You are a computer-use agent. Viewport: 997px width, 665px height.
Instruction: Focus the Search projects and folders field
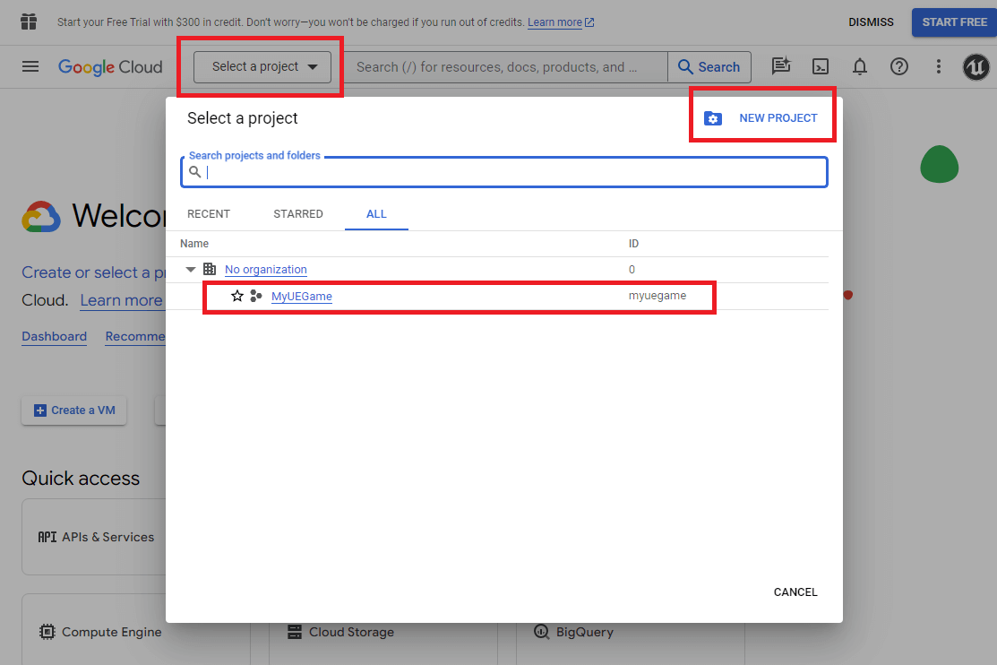(504, 172)
